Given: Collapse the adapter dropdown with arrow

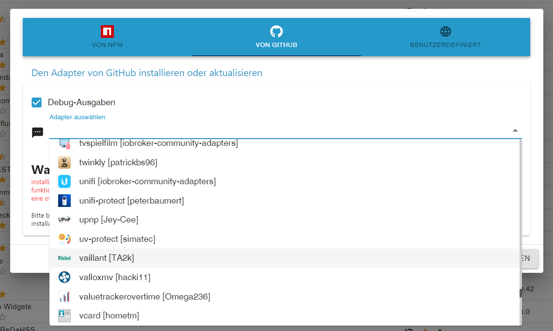Looking at the screenshot, I should click(x=515, y=130).
